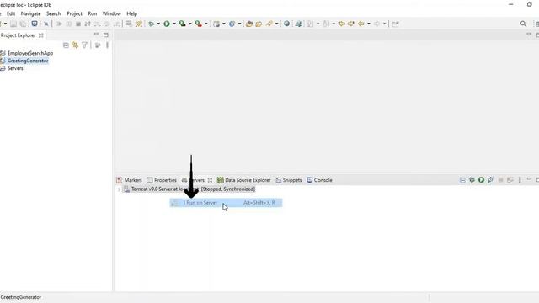Open the Help menu
The height and width of the screenshot is (303, 539).
132,13
